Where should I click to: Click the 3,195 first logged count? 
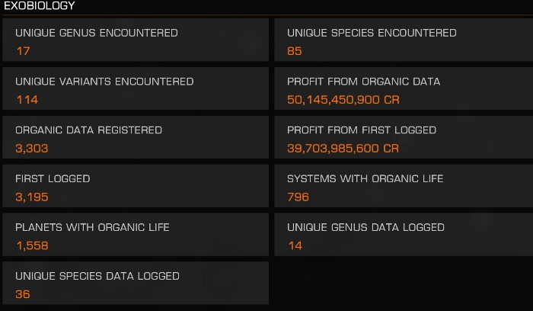(x=32, y=197)
